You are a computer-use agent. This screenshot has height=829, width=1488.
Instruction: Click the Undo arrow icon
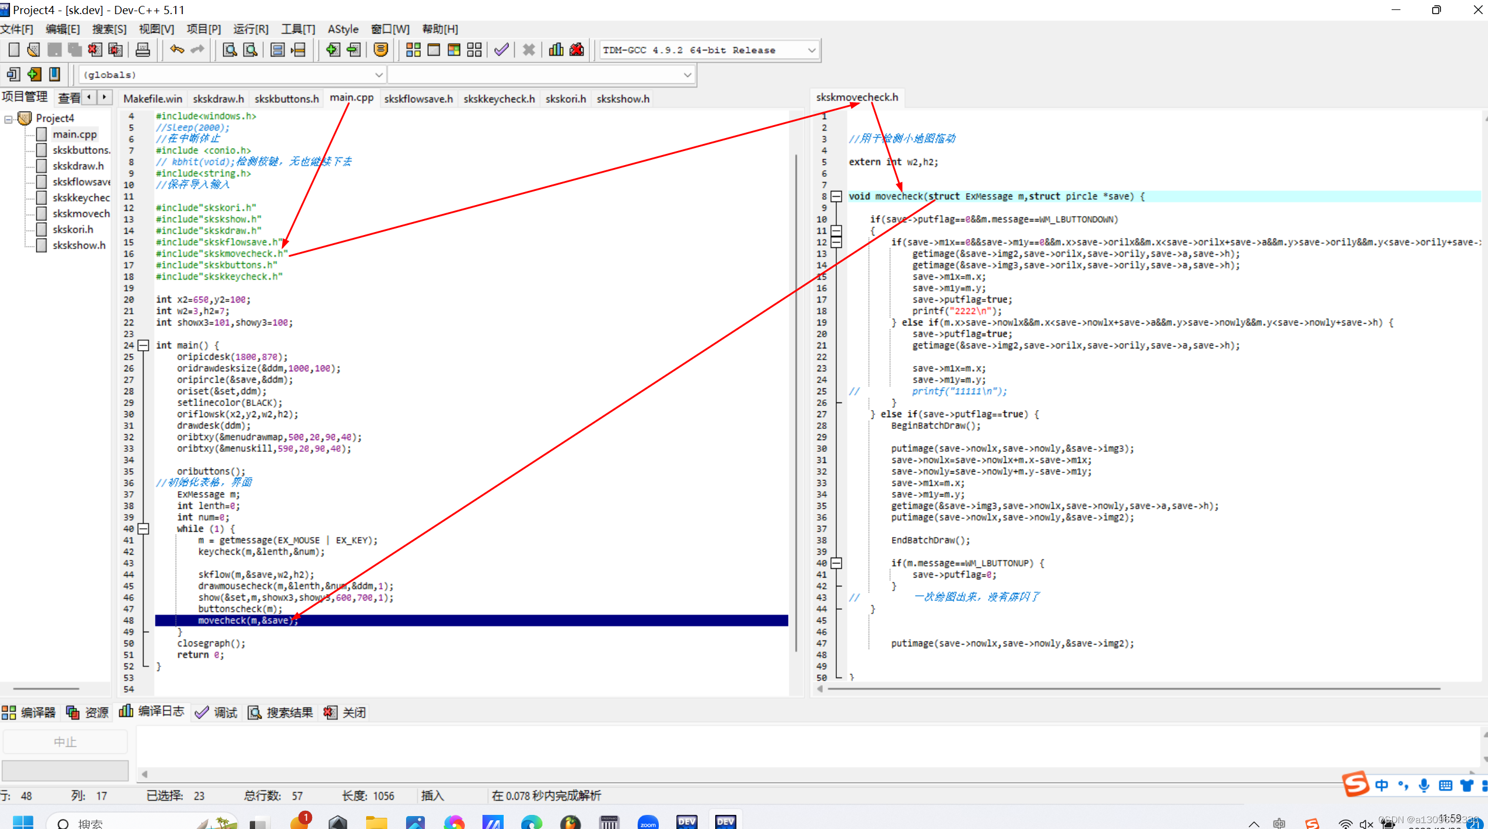coord(176,50)
